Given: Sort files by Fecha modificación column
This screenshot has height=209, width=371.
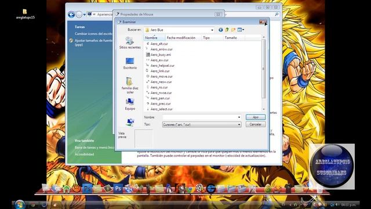Looking at the screenshot, I should pos(183,38).
